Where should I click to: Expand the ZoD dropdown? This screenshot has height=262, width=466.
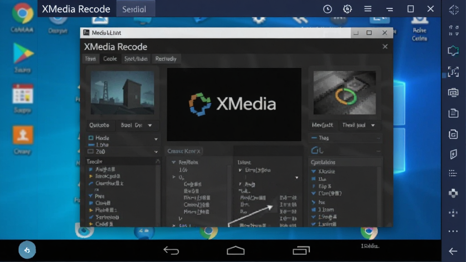tap(156, 152)
